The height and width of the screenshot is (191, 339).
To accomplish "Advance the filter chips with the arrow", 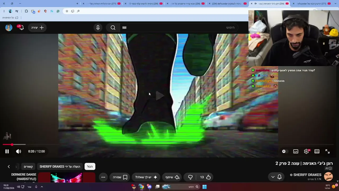I will (x=9, y=167).
